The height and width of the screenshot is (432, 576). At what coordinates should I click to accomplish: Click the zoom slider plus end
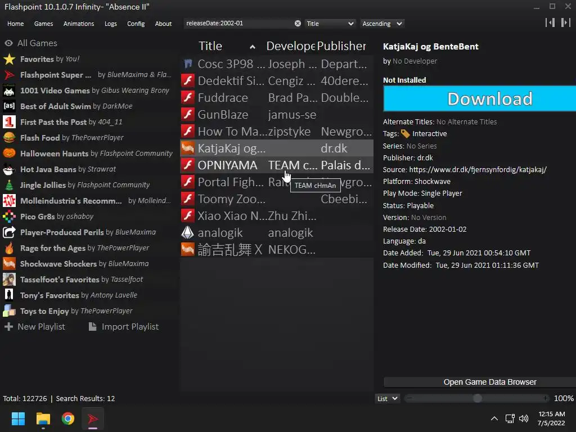(546, 398)
